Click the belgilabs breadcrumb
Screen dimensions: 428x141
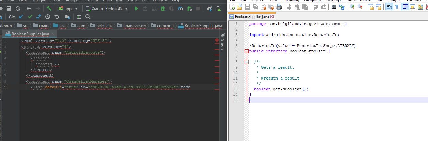(101, 25)
